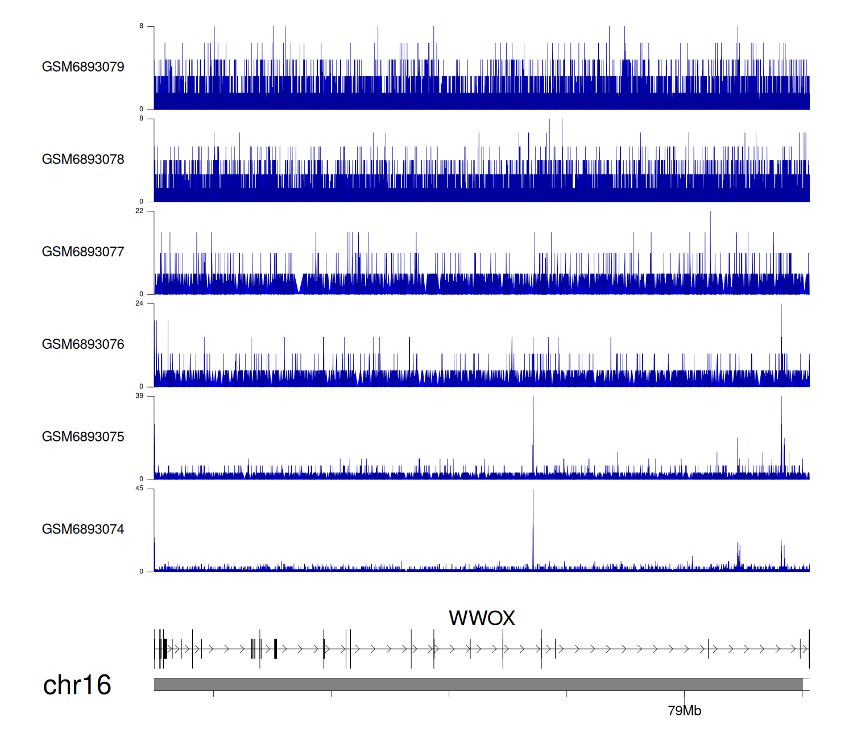Click the chr16 chromosome label
Screen dimensions: 853x750
pos(77,685)
